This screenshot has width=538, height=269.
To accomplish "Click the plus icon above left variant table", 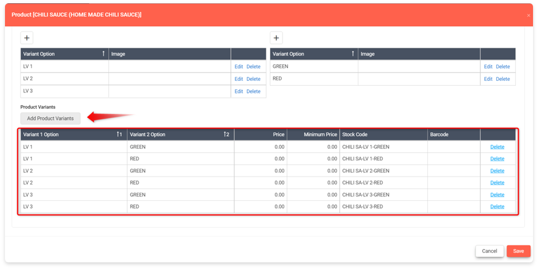I will (x=27, y=38).
